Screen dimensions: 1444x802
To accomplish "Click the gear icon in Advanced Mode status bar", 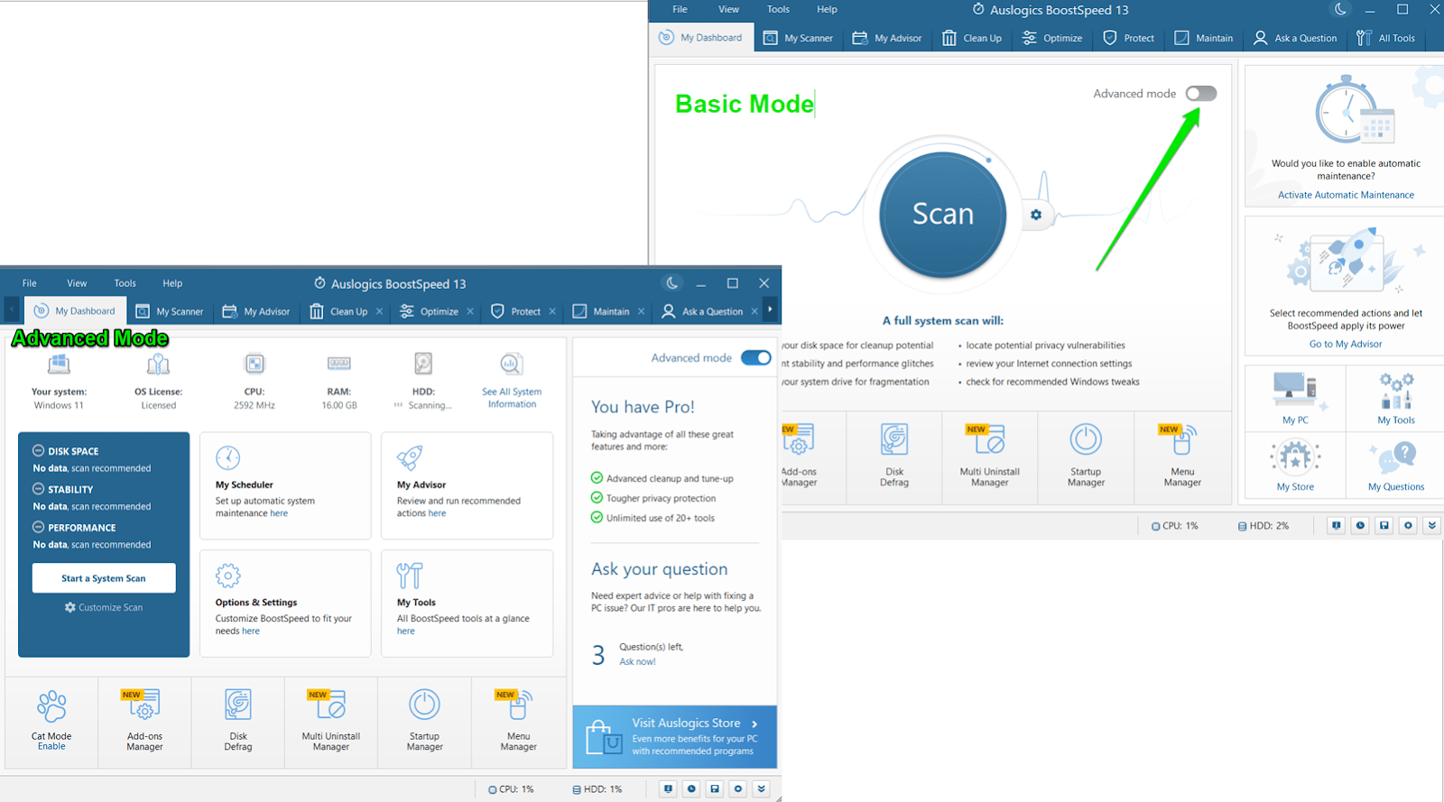I will pyautogui.click(x=738, y=788).
